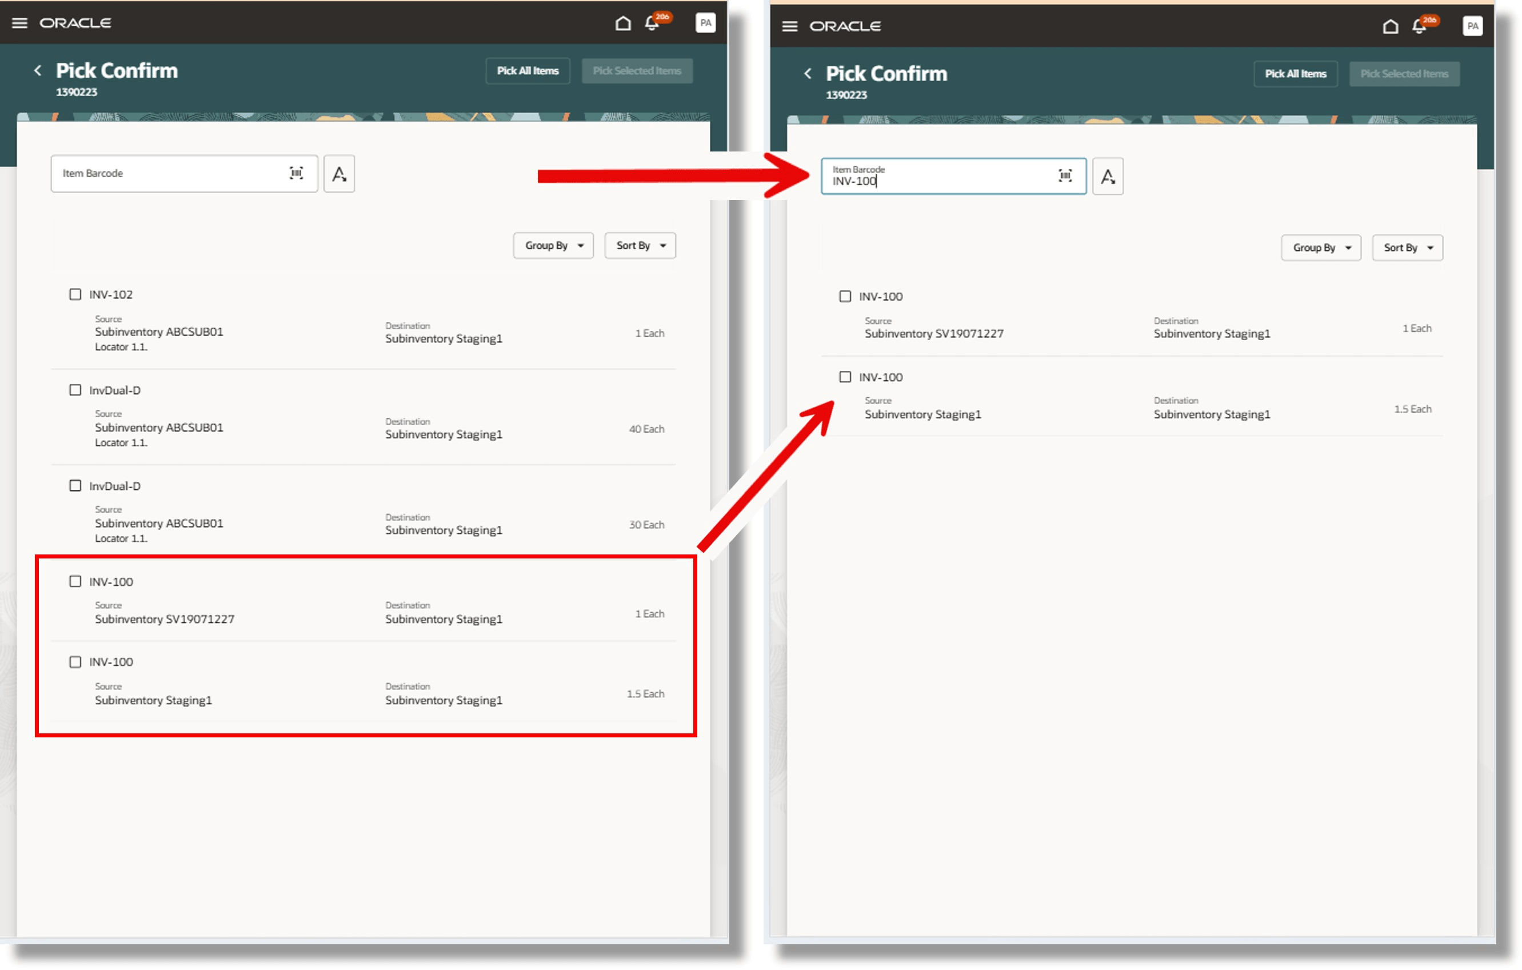The width and height of the screenshot is (1522, 970).
Task: Click barcode scan icon in INV-100 barcode field
Action: (x=1065, y=175)
